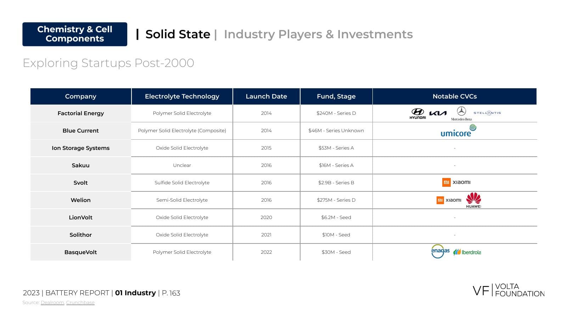Click the Xiaomi logo in Welion row

pos(449,200)
